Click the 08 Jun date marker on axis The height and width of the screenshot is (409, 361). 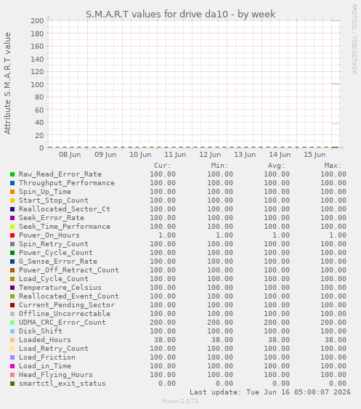pyautogui.click(x=70, y=155)
